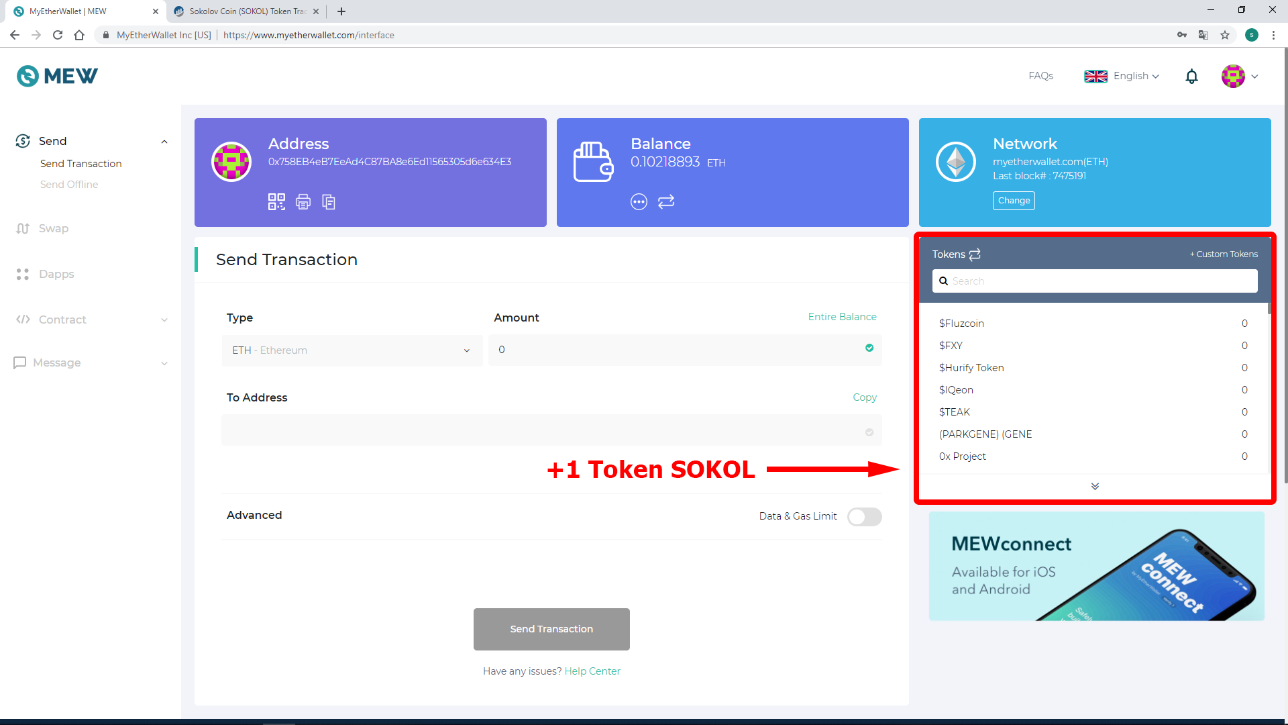Click the Copy link for To Address

click(865, 397)
